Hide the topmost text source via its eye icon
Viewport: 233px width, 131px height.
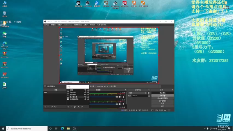85,90
